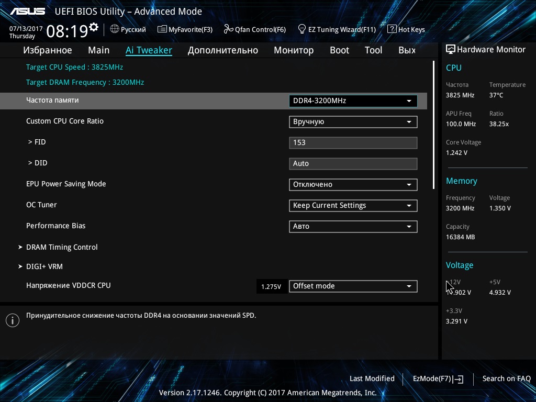Image resolution: width=536 pixels, height=402 pixels.
Task: Expand the DRAM Timing Control submenu
Action: (62, 247)
